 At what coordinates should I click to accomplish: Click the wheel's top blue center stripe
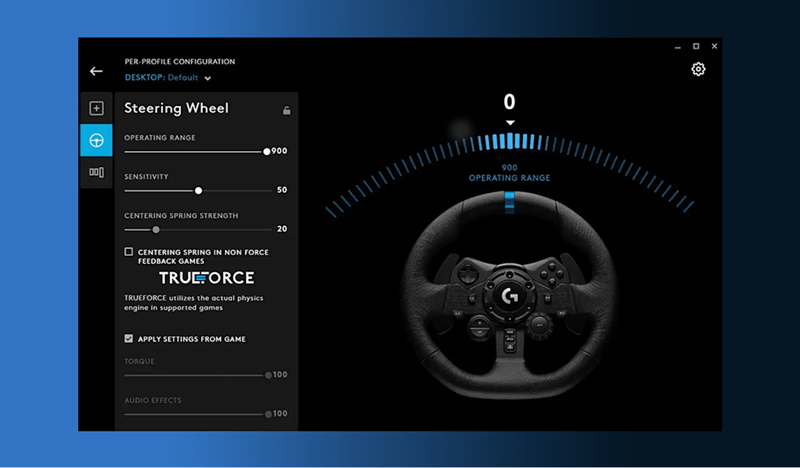(509, 202)
